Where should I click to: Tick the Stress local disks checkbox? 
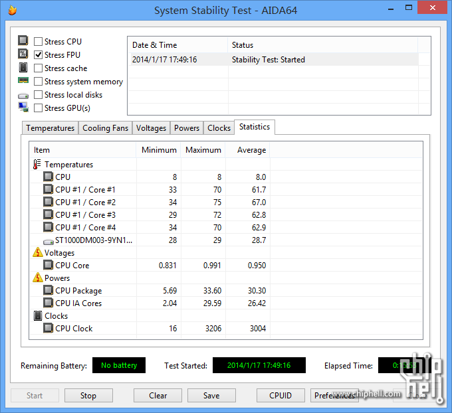38,95
